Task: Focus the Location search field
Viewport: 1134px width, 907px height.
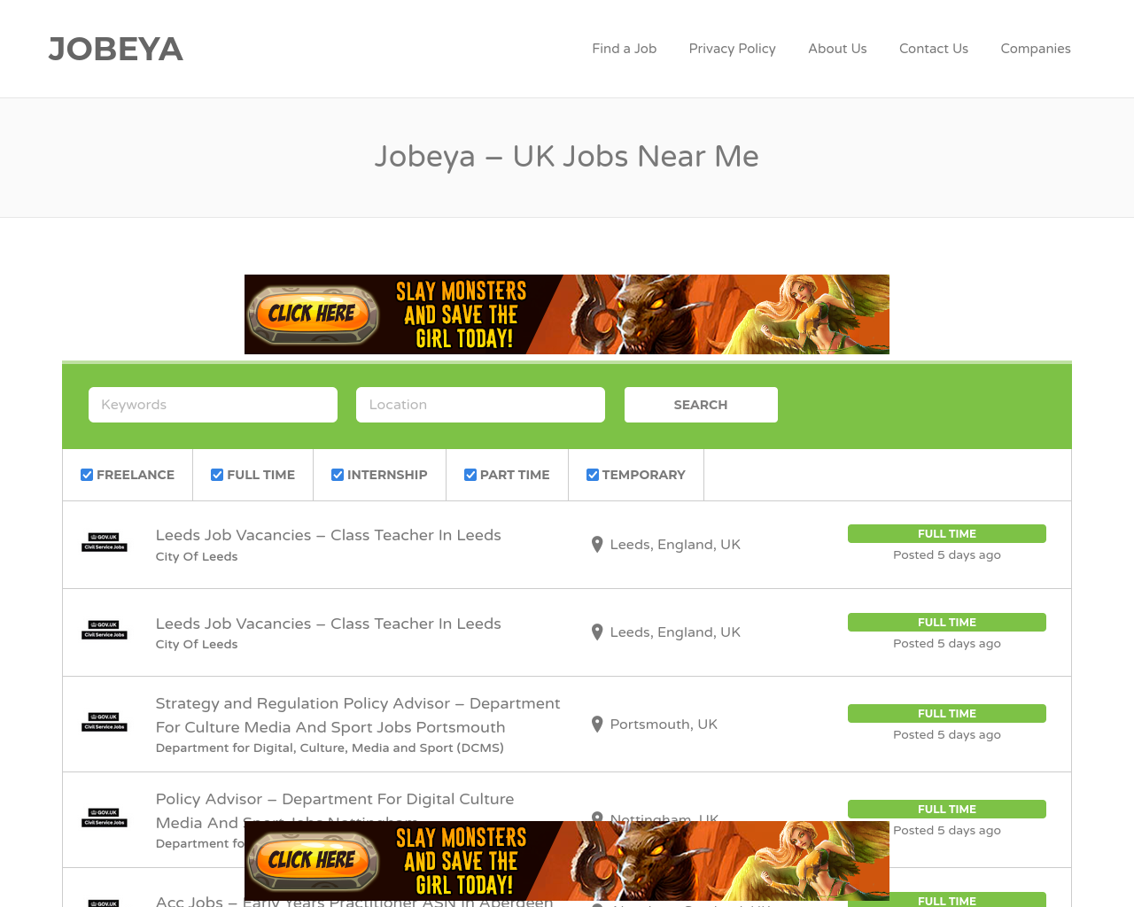Action: click(x=480, y=405)
